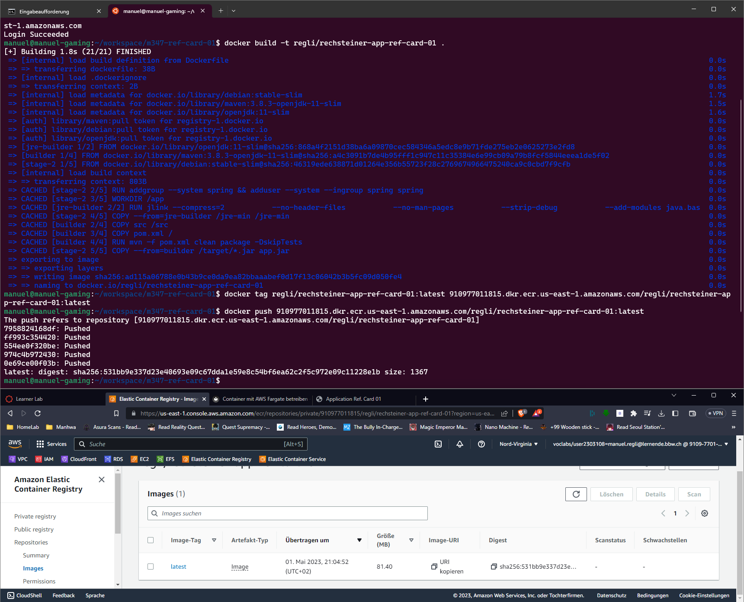The image size is (744, 602).
Task: Copy the sha256 digest value
Action: coord(494,567)
